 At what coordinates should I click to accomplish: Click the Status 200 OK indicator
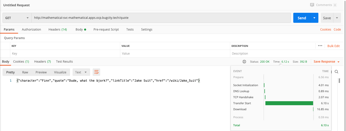tap(260, 62)
